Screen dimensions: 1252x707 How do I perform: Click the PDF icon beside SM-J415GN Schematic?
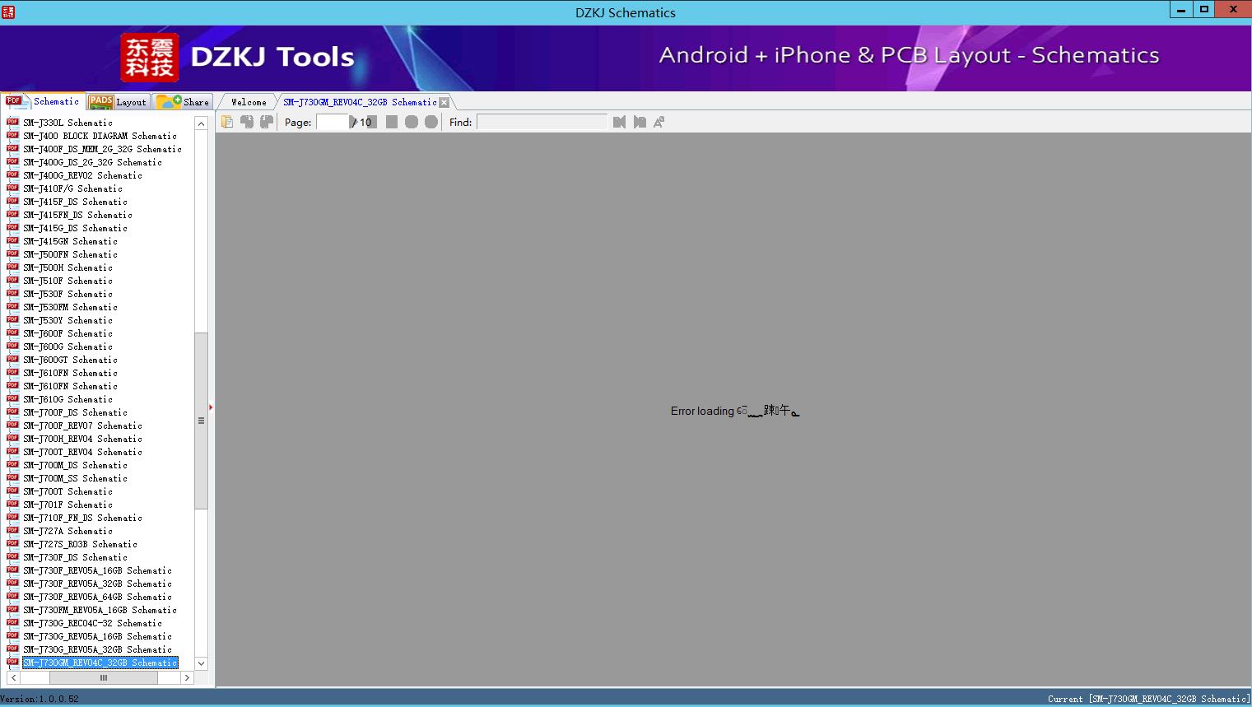(12, 240)
